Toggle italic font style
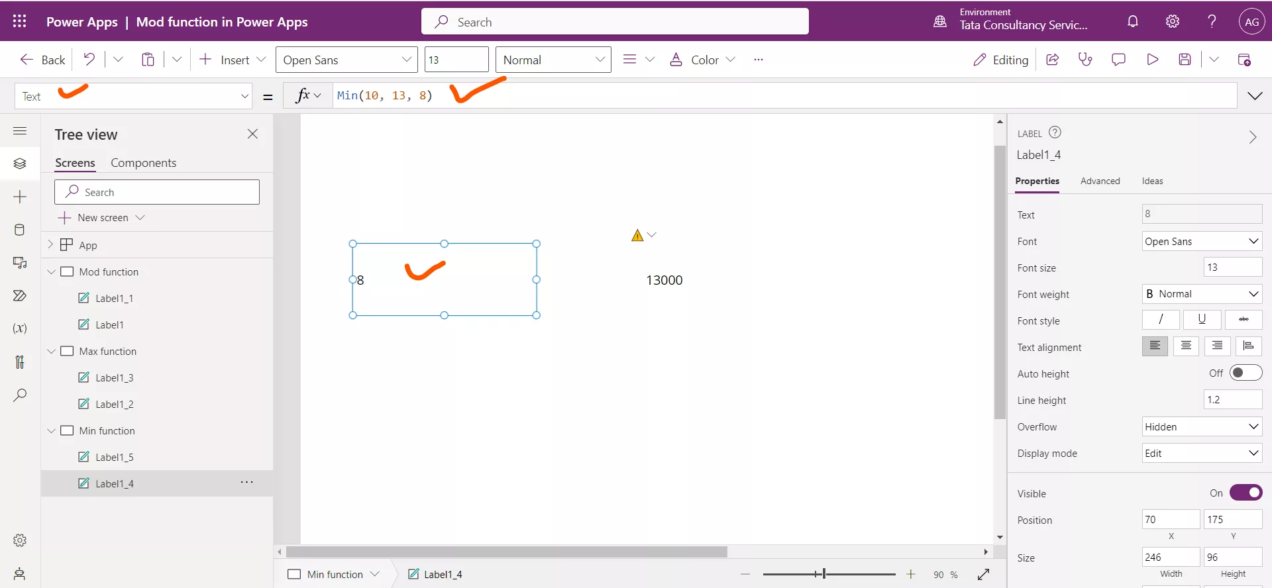 point(1161,319)
